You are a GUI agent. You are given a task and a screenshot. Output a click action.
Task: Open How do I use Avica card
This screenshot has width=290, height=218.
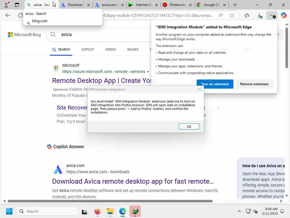(261, 178)
